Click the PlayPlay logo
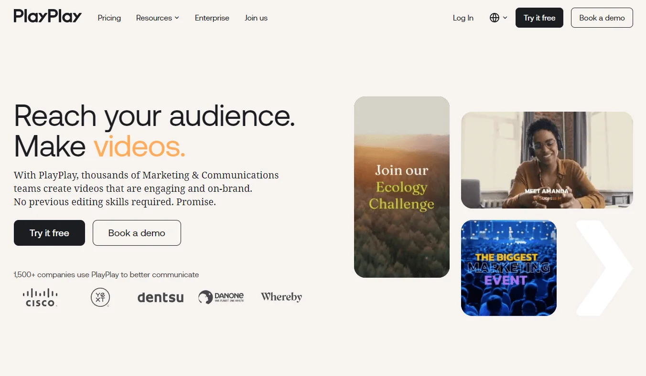The width and height of the screenshot is (646, 376). 48,17
